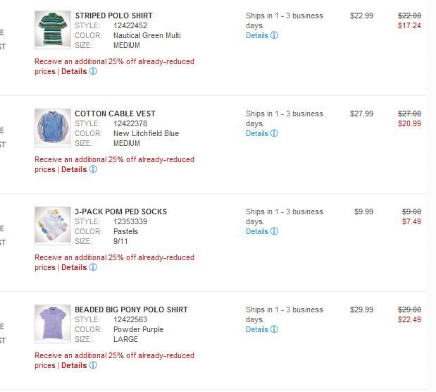The height and width of the screenshot is (392, 436).
Task: Click info icon beside Cotton Cable Vest shipping Details
Action: (x=275, y=133)
